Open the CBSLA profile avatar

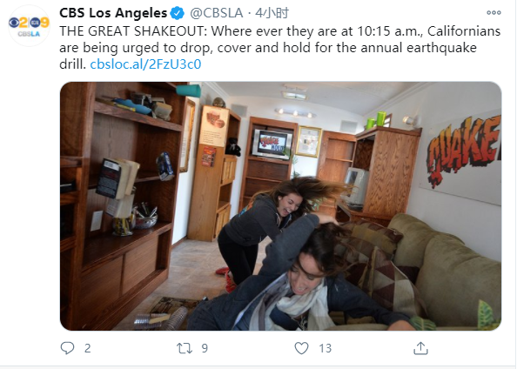click(29, 26)
